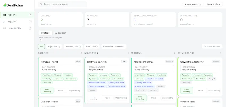226x107 pixels.
Task: Click Show archived button
Action: tap(212, 46)
